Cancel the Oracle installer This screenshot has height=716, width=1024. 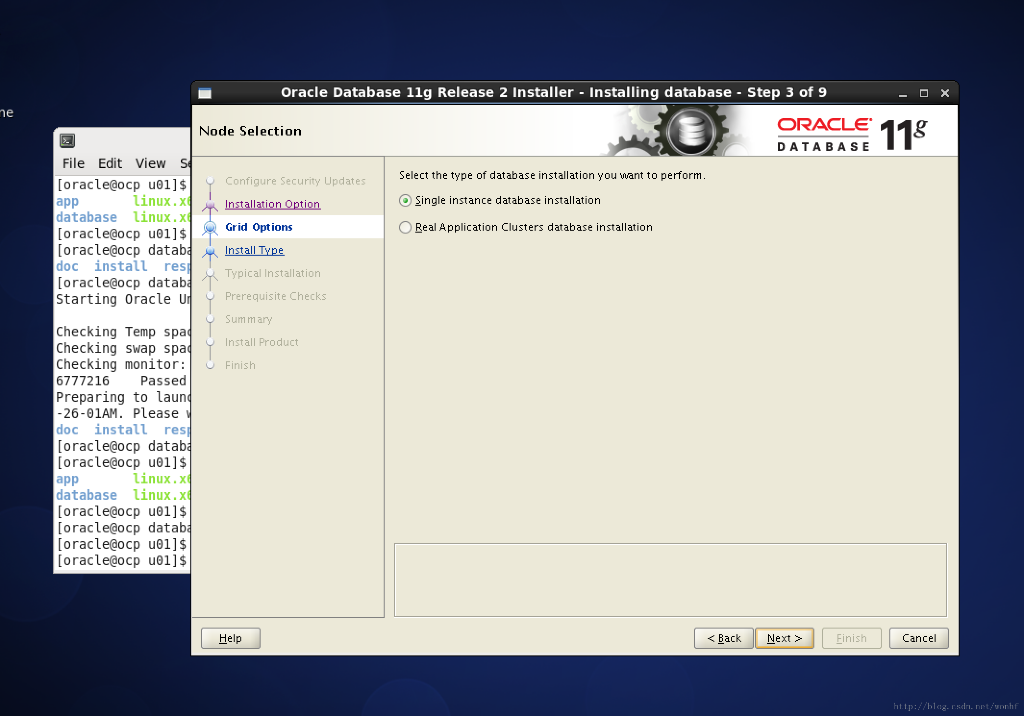[919, 638]
